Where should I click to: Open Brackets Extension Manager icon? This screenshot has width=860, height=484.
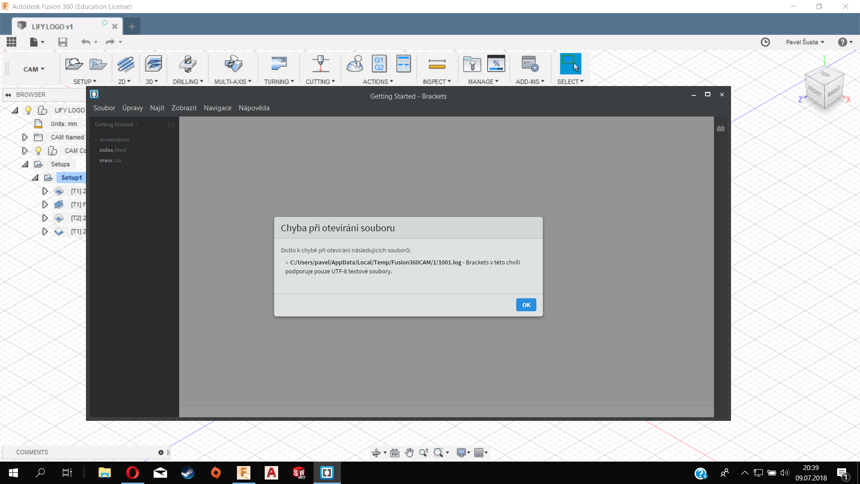[721, 129]
